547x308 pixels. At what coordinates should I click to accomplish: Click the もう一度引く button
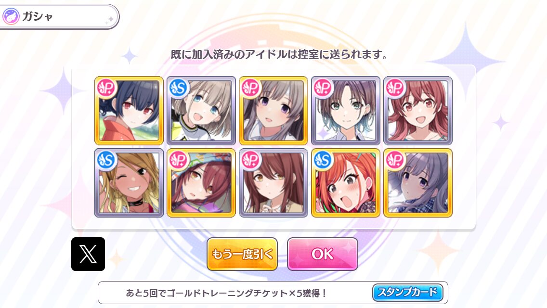pyautogui.click(x=242, y=254)
